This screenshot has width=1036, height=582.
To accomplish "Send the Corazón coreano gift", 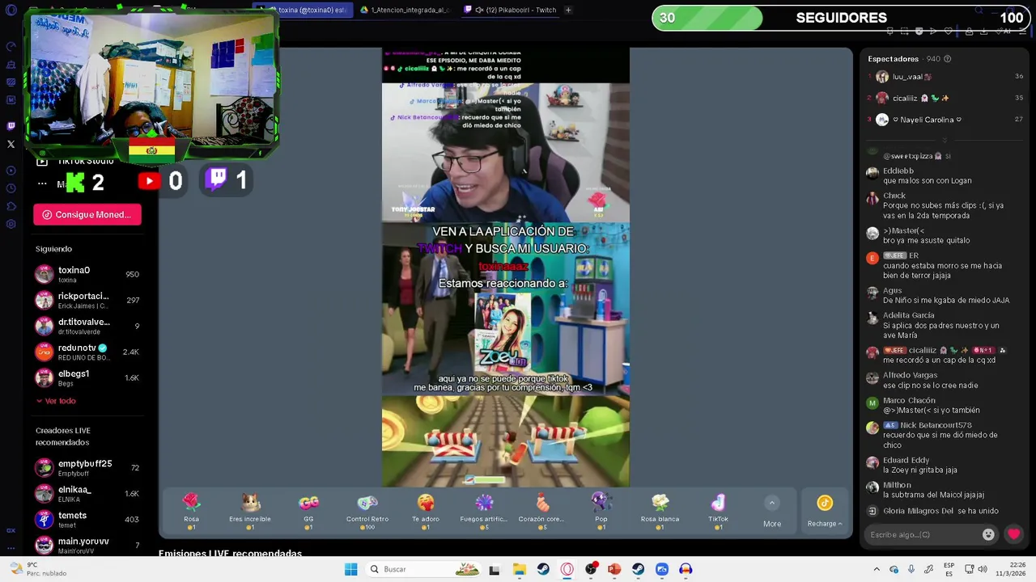I will click(542, 512).
